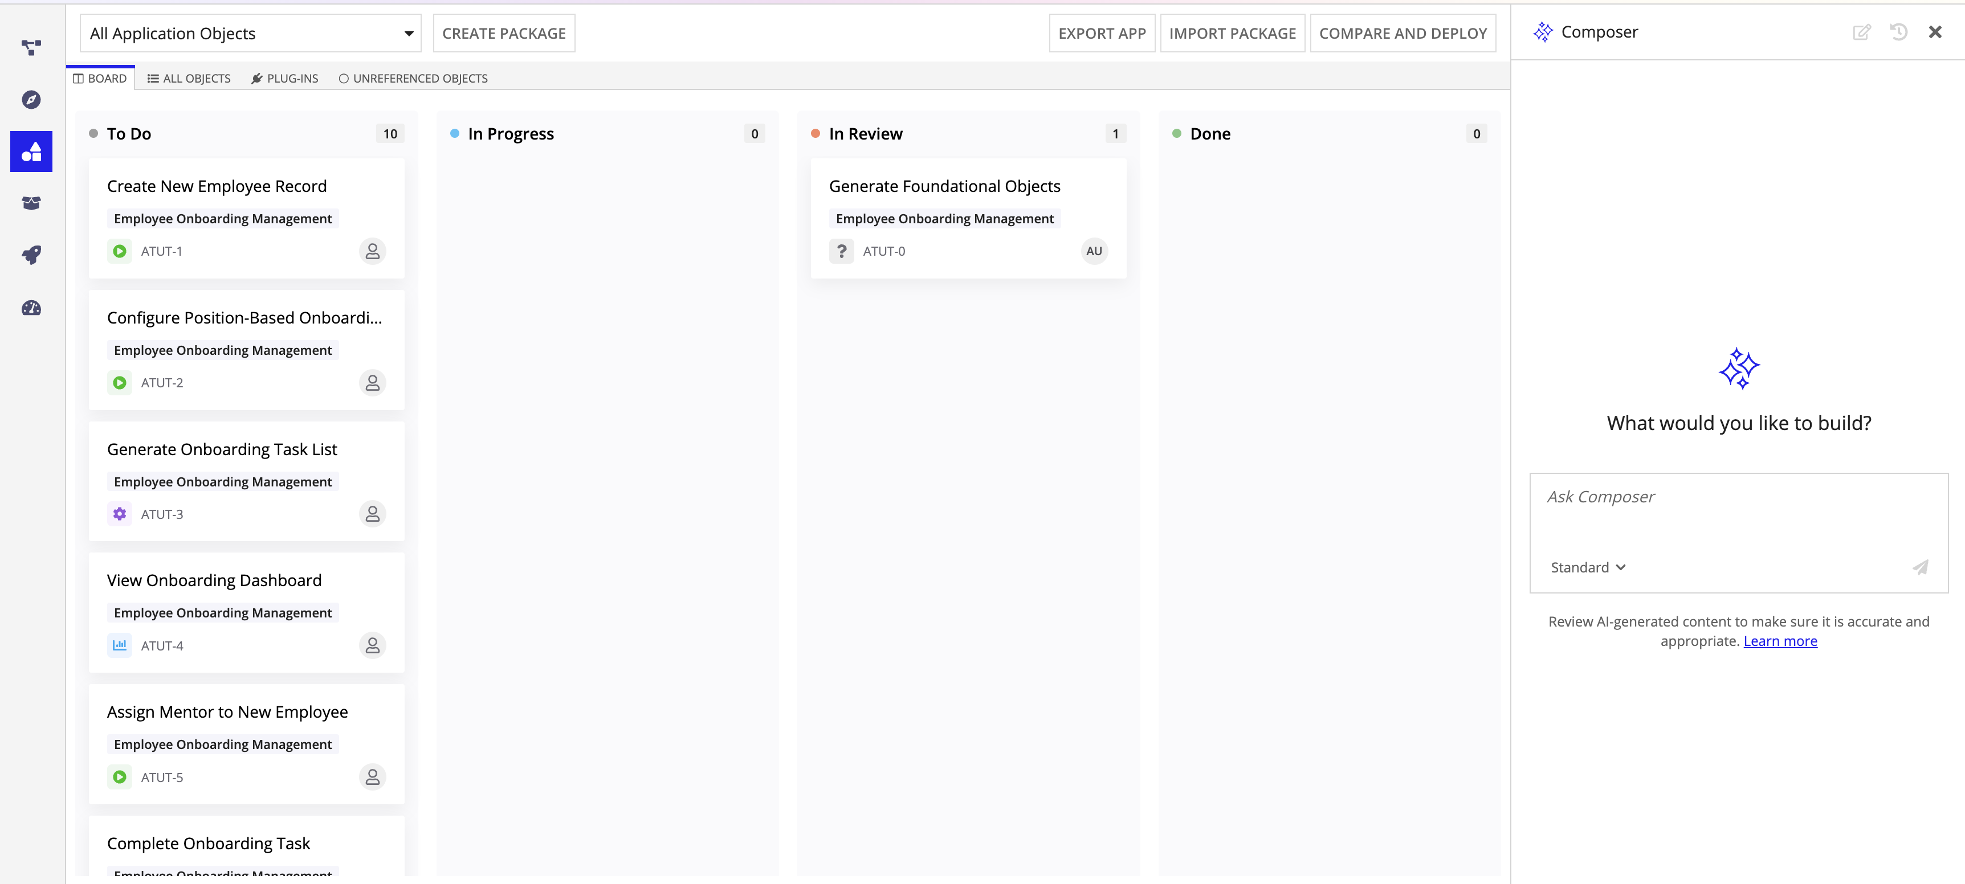Open the Learn more link
This screenshot has width=1965, height=884.
point(1780,641)
